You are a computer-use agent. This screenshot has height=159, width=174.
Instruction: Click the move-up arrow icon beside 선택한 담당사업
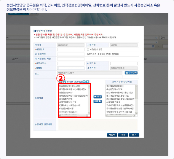tap(64, 82)
